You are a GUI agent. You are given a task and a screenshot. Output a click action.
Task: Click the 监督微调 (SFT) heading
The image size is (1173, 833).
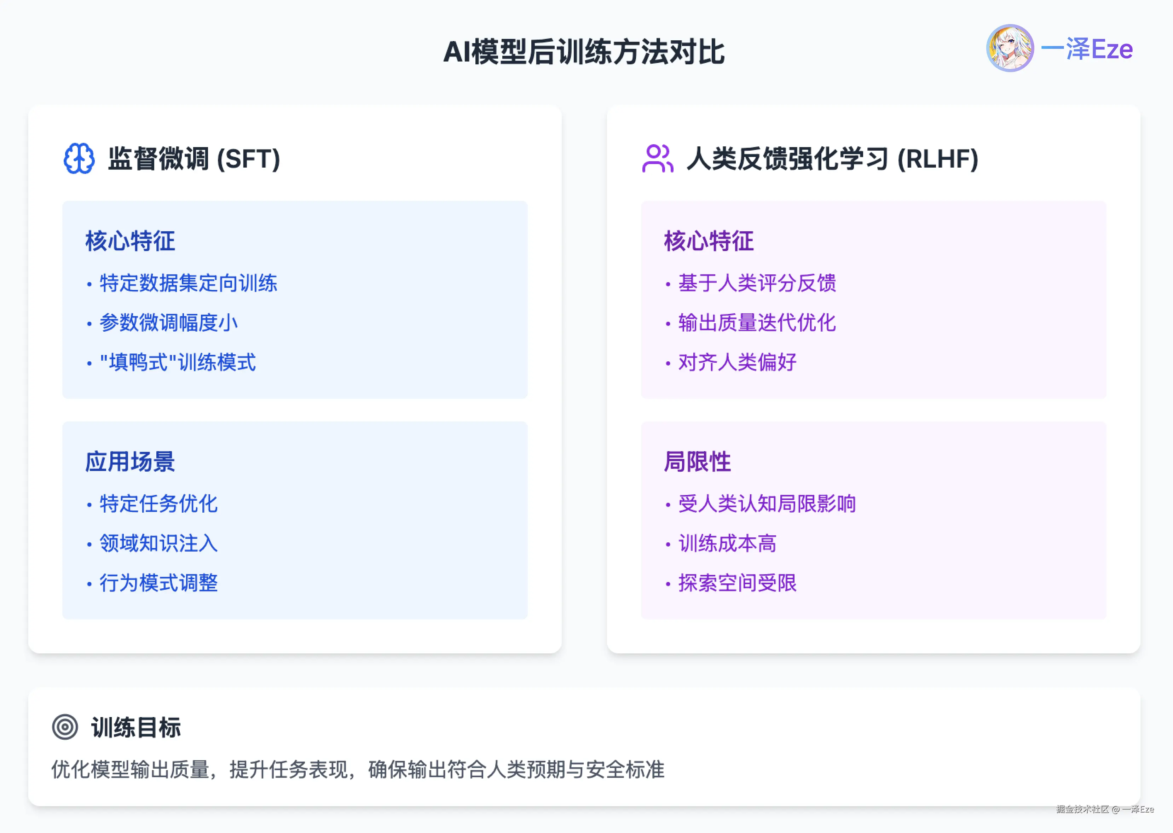coord(194,158)
